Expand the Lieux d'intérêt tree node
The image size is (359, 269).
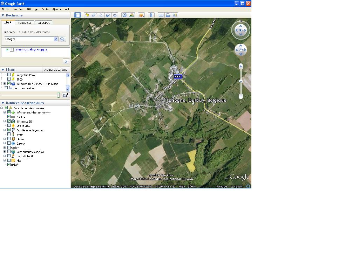pyautogui.click(x=5, y=156)
